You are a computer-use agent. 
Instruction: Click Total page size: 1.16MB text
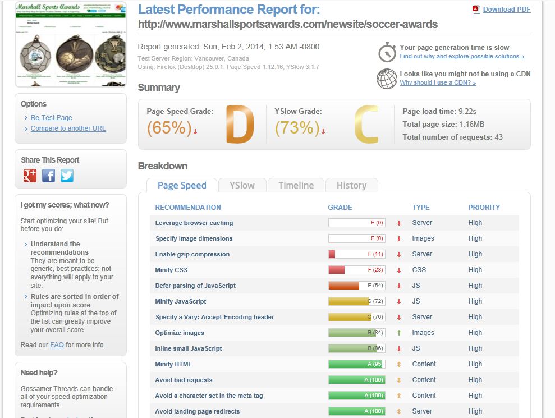pos(443,124)
